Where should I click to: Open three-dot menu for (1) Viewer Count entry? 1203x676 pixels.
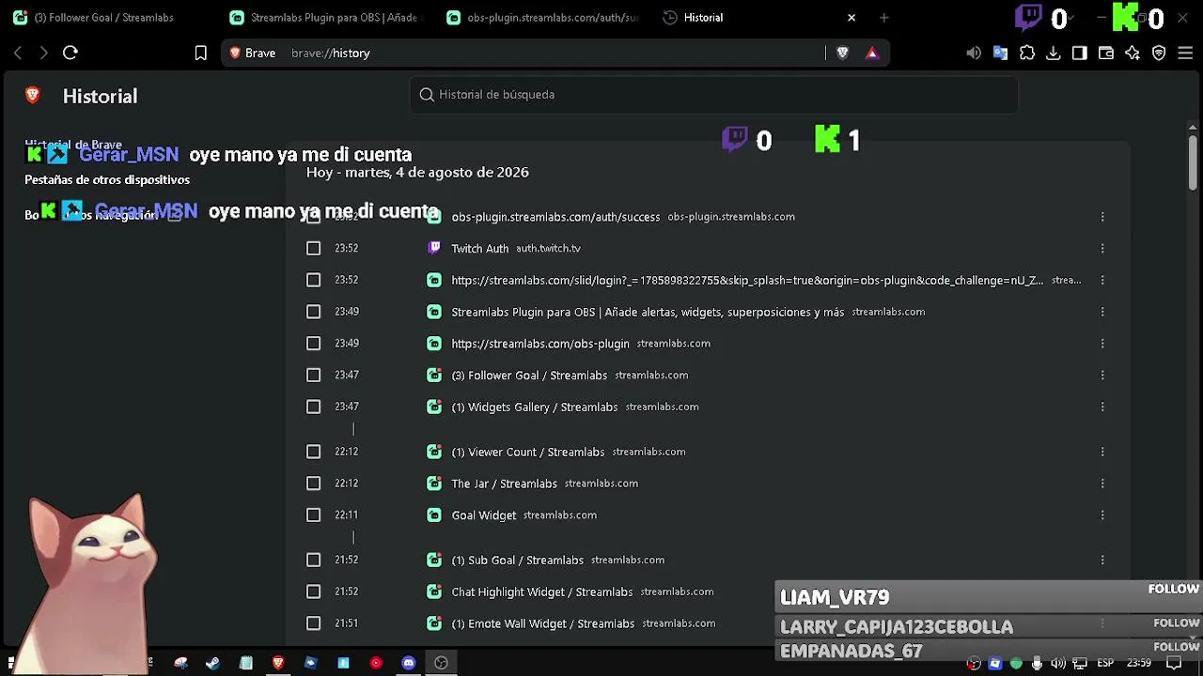(x=1102, y=452)
